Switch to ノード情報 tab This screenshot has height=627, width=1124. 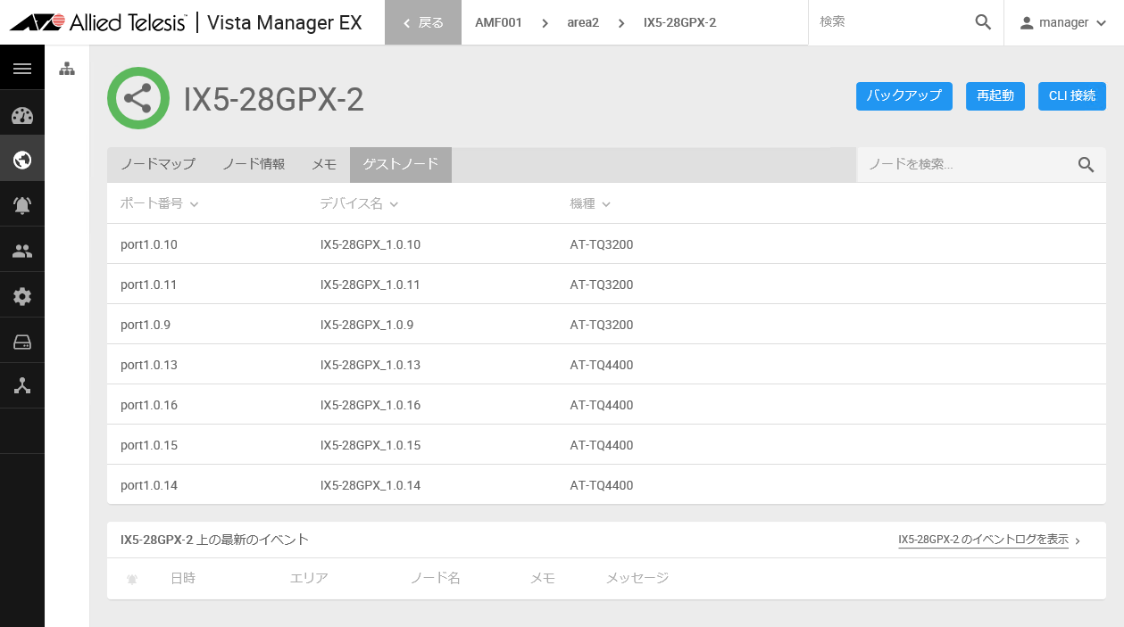[x=254, y=164]
